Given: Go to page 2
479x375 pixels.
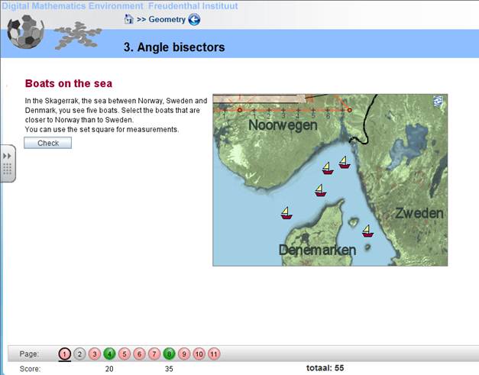Looking at the screenshot, I should tap(79, 354).
